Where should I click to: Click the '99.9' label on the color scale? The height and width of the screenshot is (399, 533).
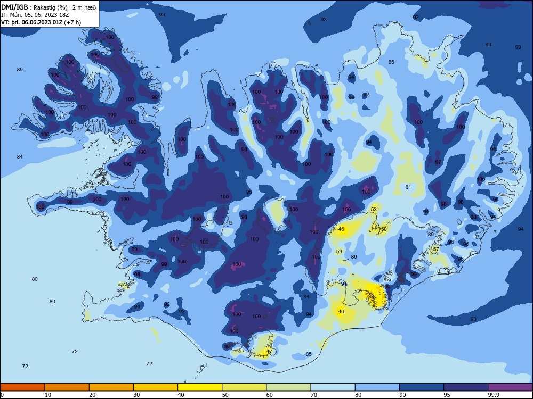click(493, 395)
